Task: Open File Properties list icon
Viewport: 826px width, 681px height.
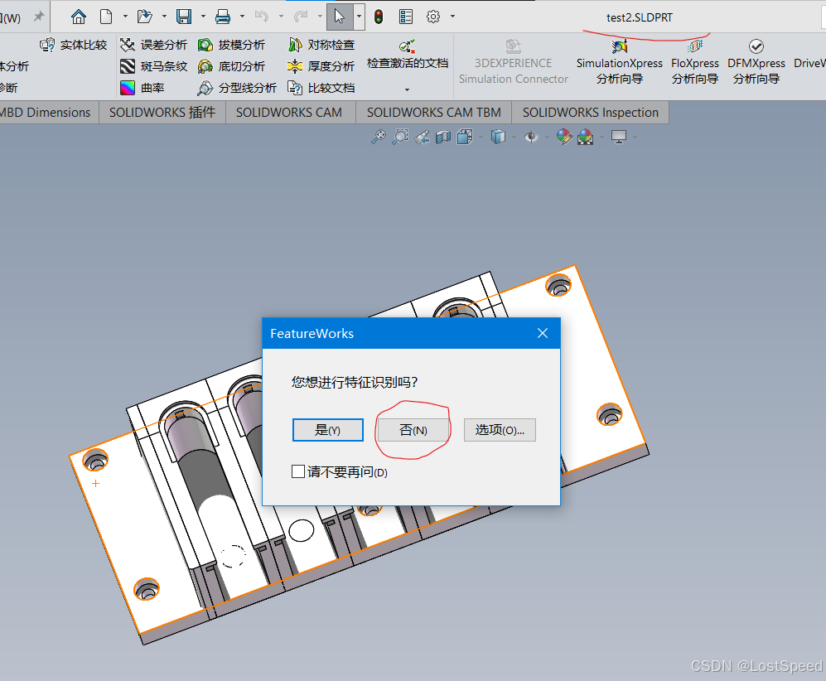Action: point(406,17)
